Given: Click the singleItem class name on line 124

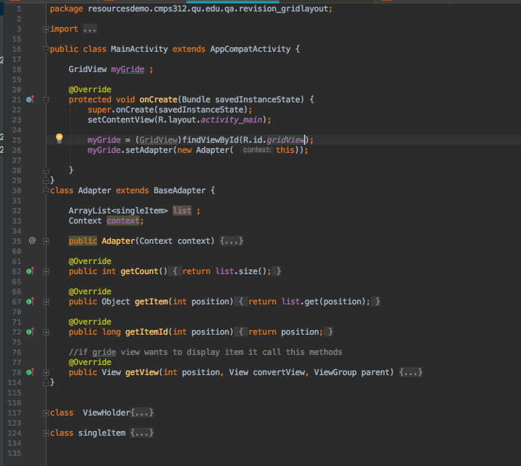Looking at the screenshot, I should [x=102, y=433].
